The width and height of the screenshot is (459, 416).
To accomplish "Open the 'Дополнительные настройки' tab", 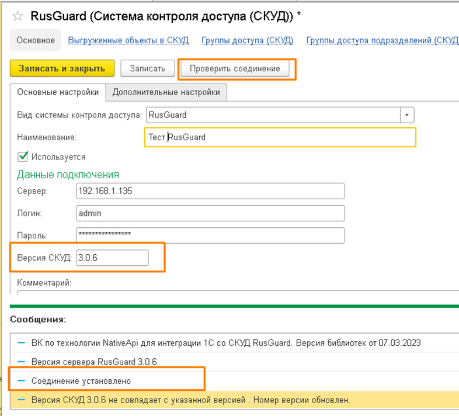I will pyautogui.click(x=166, y=92).
